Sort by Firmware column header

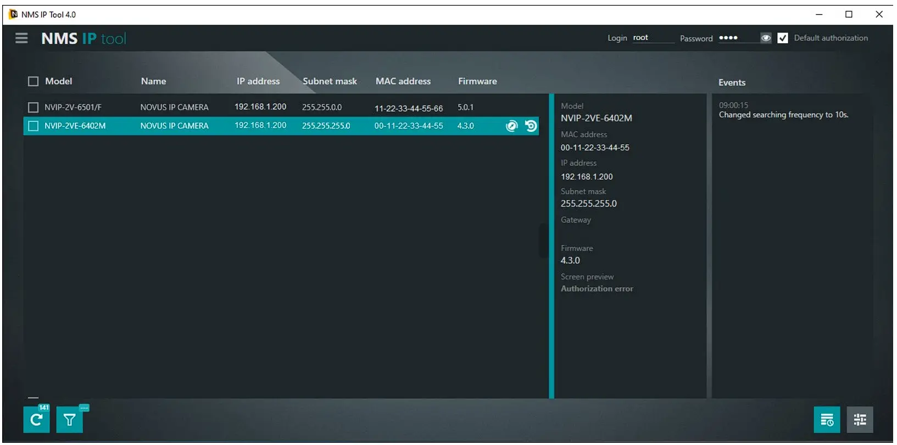(x=477, y=81)
